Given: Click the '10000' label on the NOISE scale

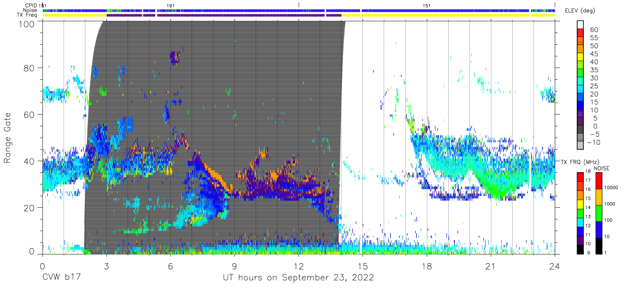Looking at the screenshot, I should coord(612,187).
